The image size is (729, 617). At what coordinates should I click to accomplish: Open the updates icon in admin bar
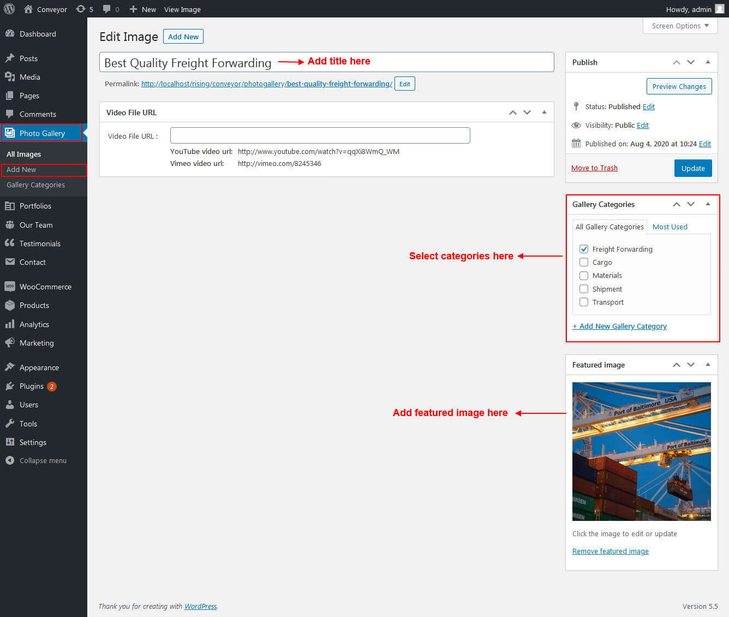[x=81, y=9]
